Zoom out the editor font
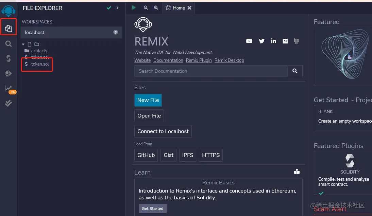Screen dimensions: 372x216 (146, 7)
